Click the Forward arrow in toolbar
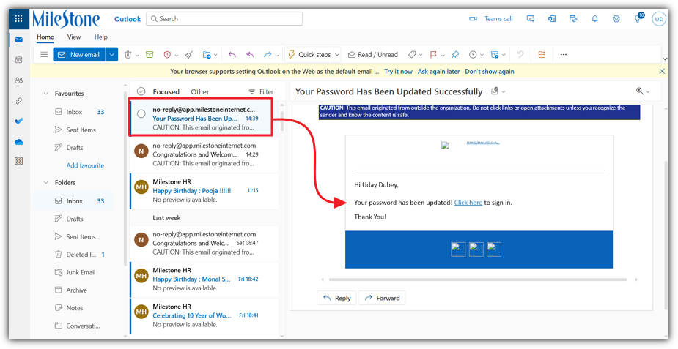The height and width of the screenshot is (349, 678). tap(268, 55)
